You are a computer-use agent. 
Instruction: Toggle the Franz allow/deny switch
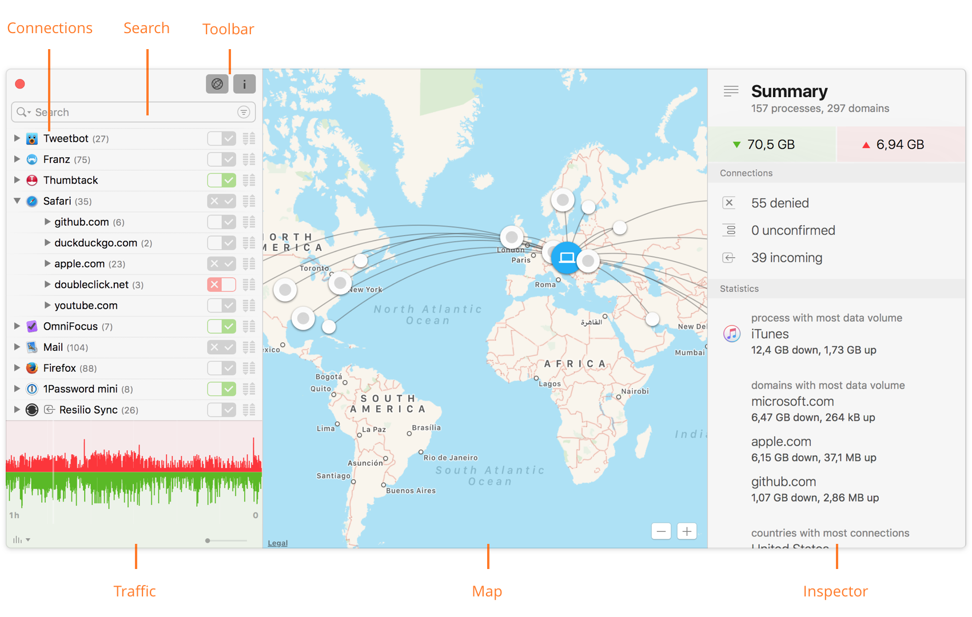pyautogui.click(x=222, y=159)
